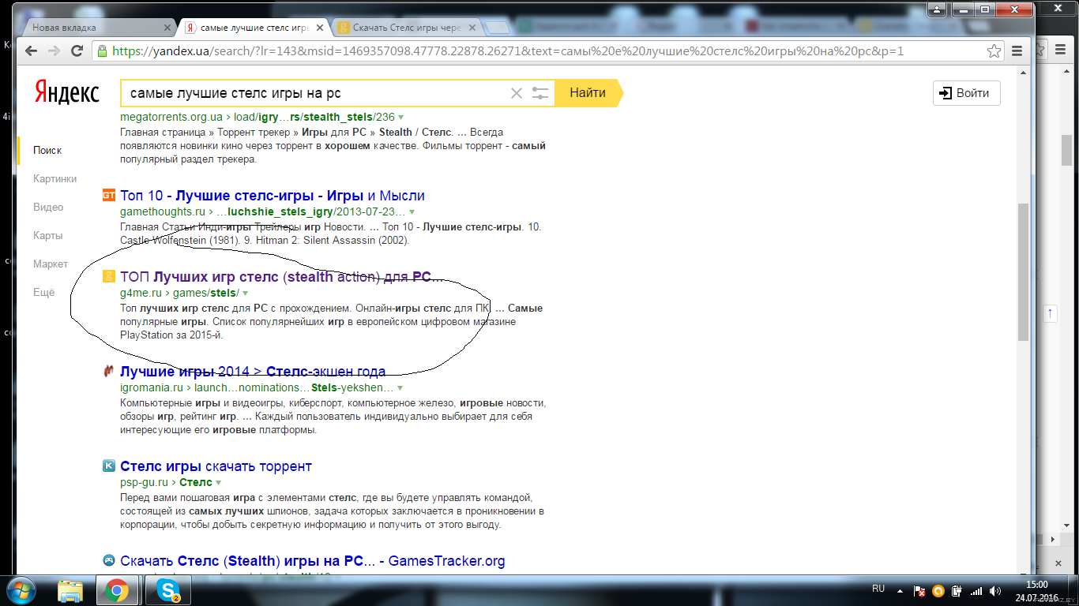Open the Windows Start menu
1079x606 pixels.
pos(21,589)
